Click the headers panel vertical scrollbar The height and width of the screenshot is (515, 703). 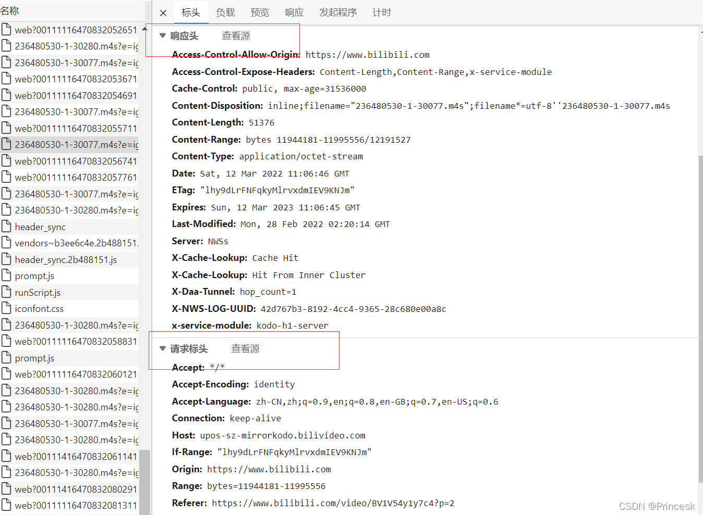click(700, 319)
